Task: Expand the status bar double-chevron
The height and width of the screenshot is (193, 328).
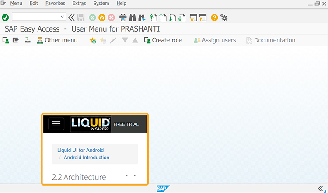Action: coord(320,189)
